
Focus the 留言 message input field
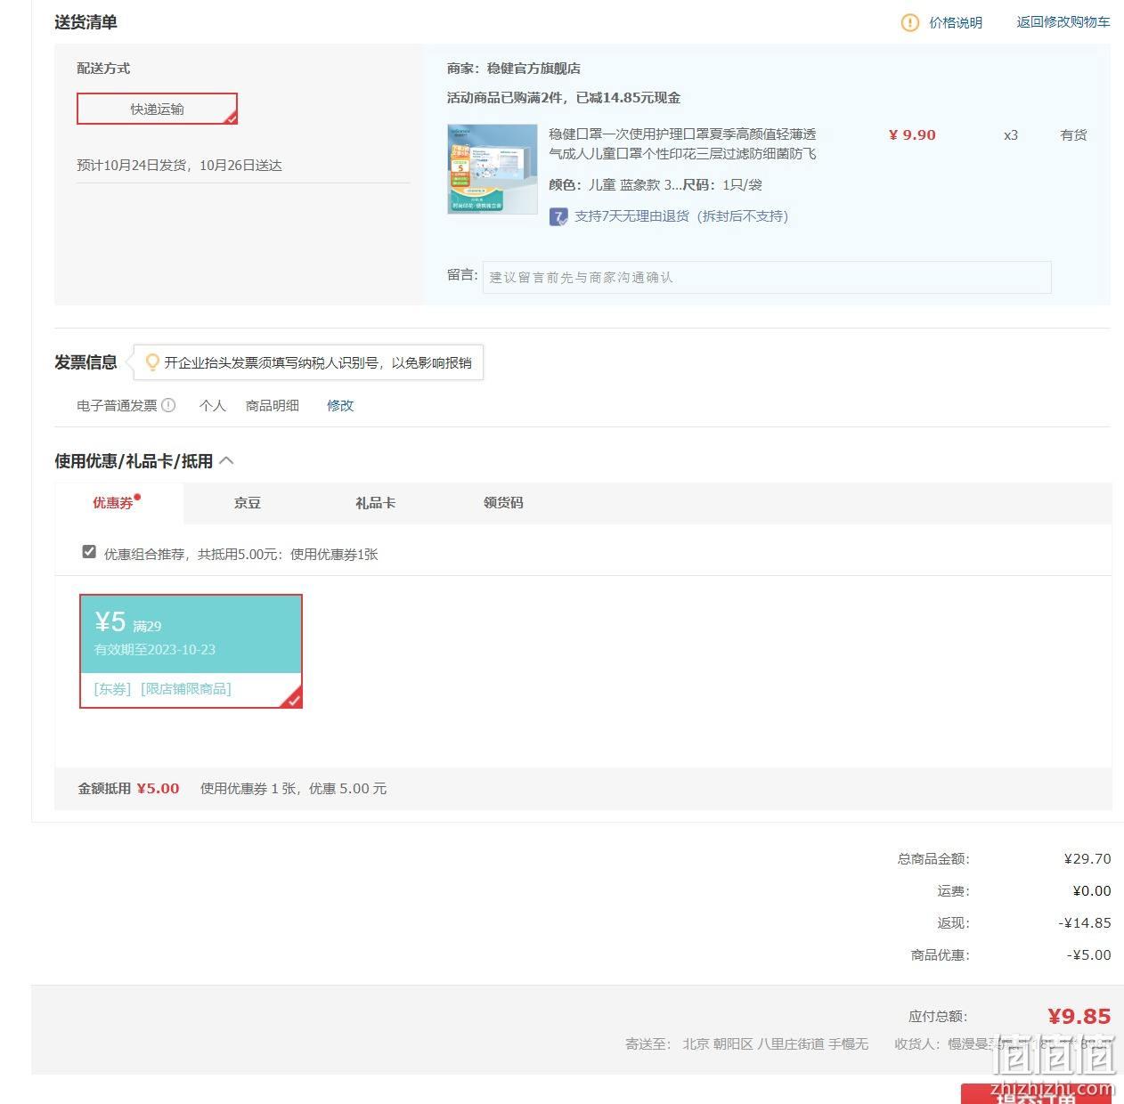click(x=767, y=277)
